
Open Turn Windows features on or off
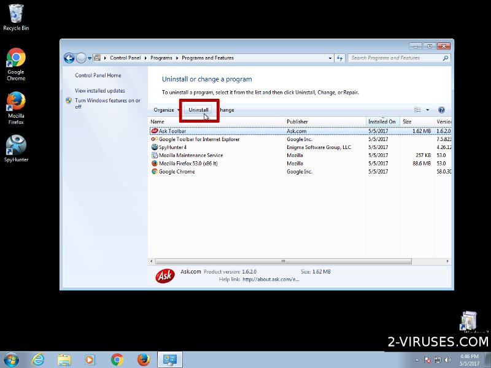coord(107,103)
